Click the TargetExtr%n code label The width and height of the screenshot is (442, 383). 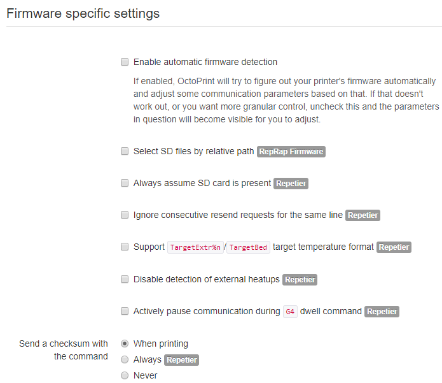coord(195,247)
